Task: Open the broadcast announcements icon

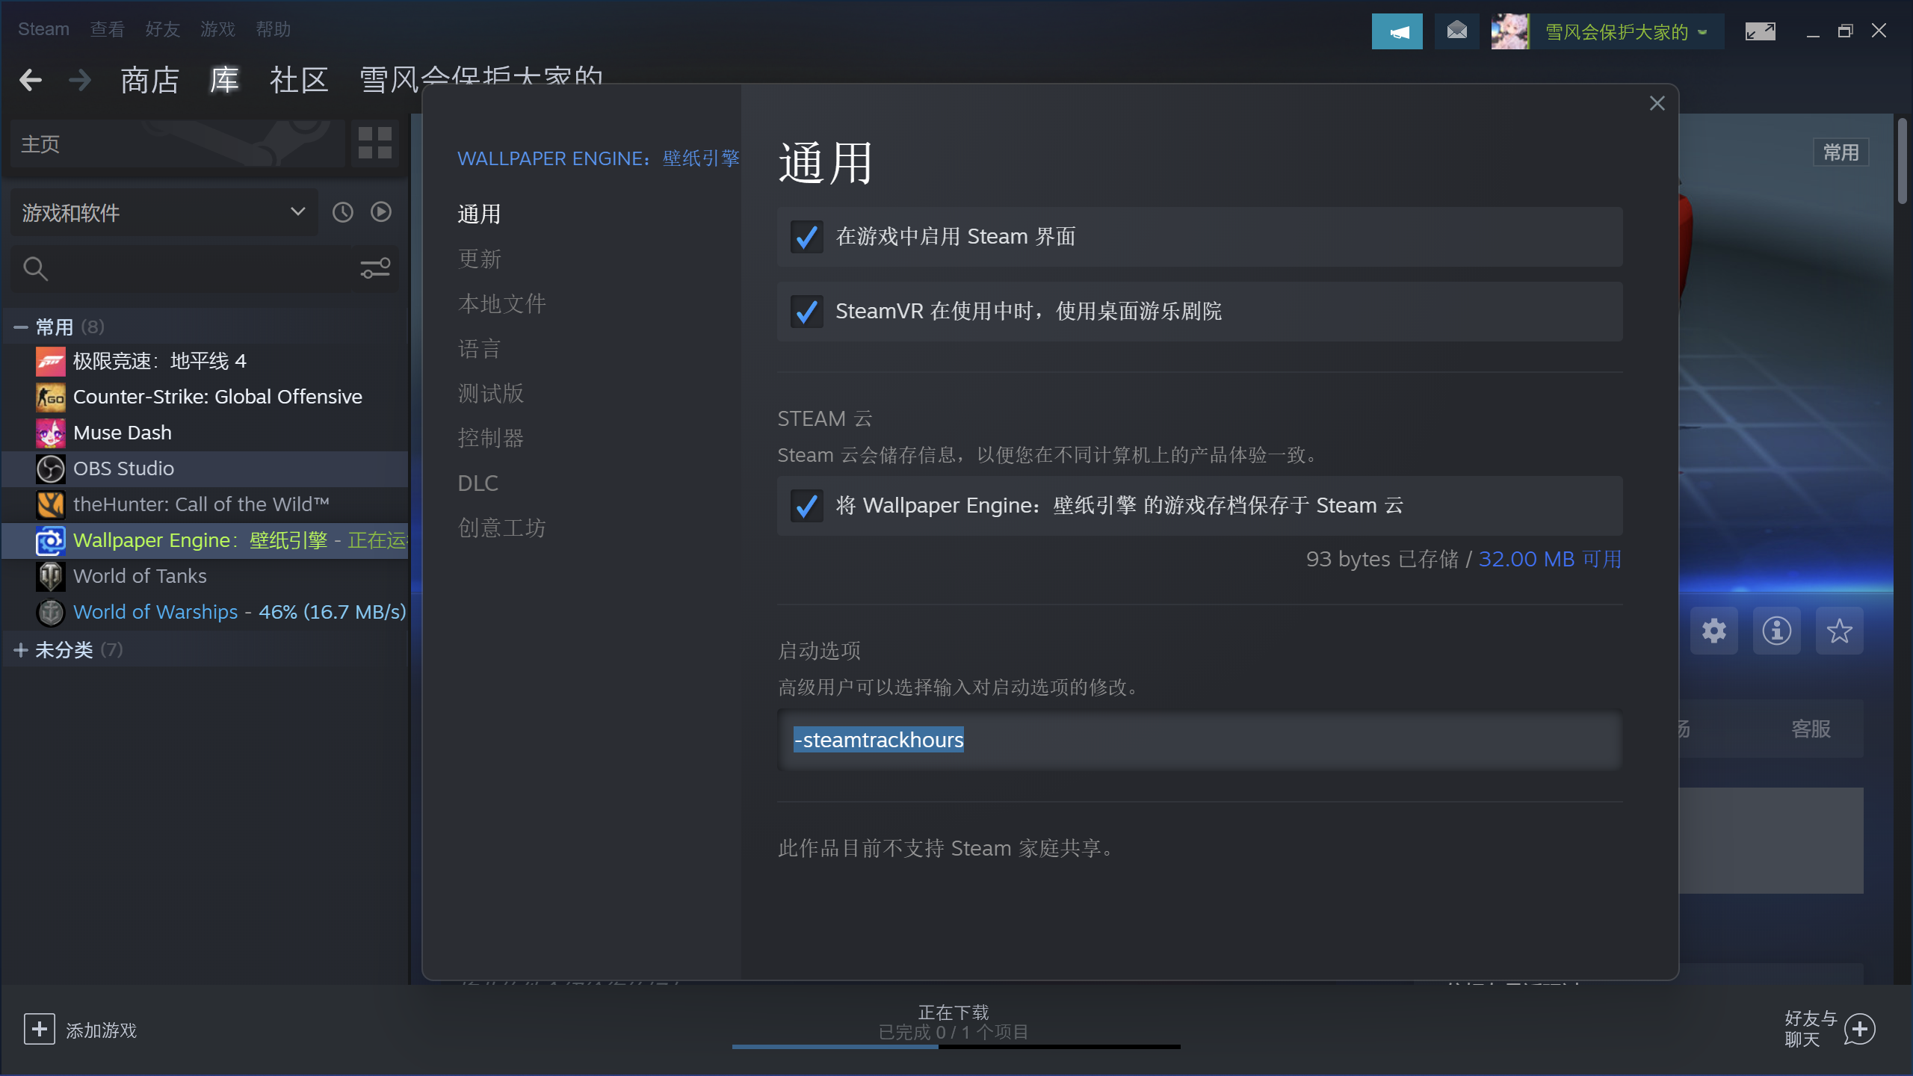Action: [x=1397, y=31]
